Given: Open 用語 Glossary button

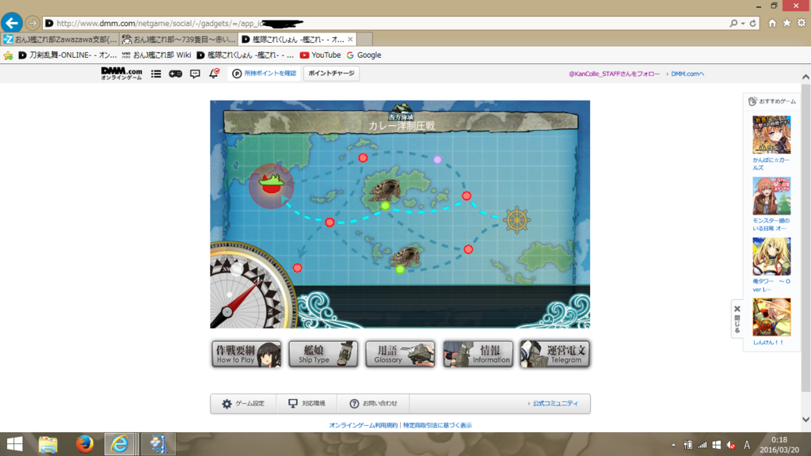Looking at the screenshot, I should pyautogui.click(x=400, y=354).
